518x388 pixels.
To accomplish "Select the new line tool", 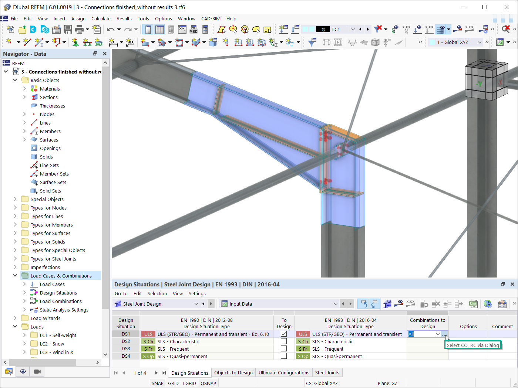I will click(x=27, y=42).
